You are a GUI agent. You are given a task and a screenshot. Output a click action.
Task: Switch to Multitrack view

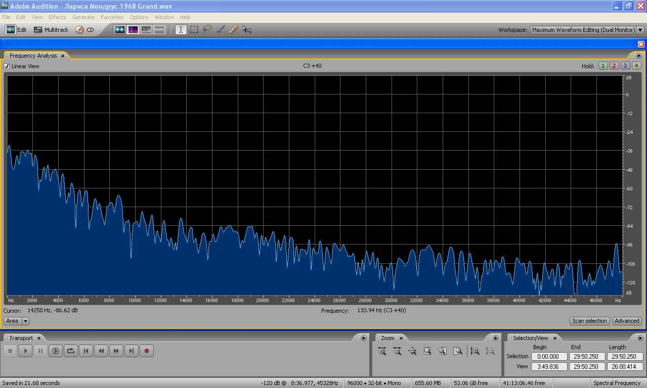point(51,30)
